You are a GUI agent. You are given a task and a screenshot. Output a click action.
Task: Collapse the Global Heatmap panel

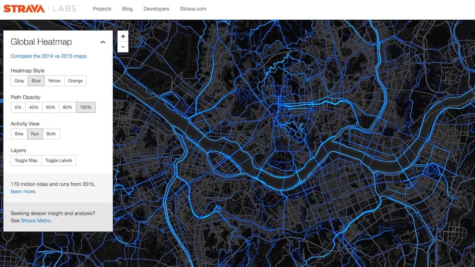(103, 42)
